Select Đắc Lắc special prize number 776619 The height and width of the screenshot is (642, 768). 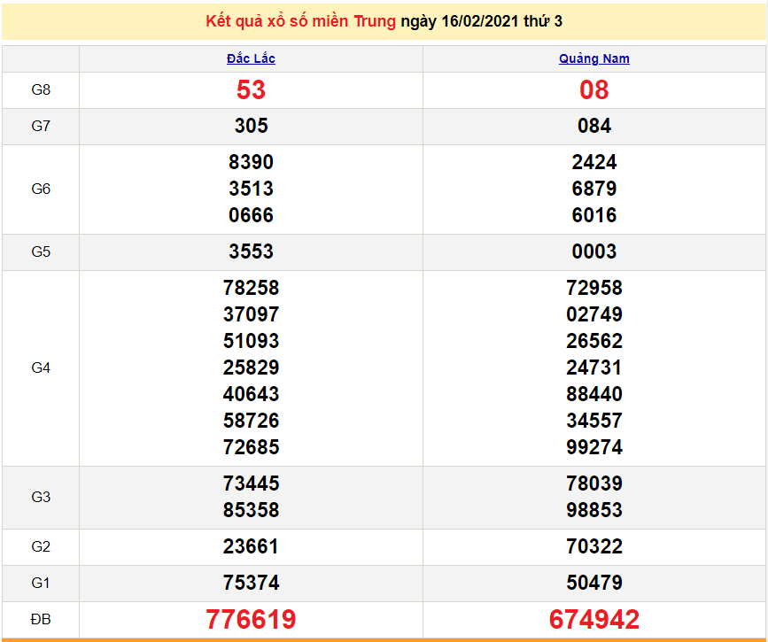click(251, 619)
